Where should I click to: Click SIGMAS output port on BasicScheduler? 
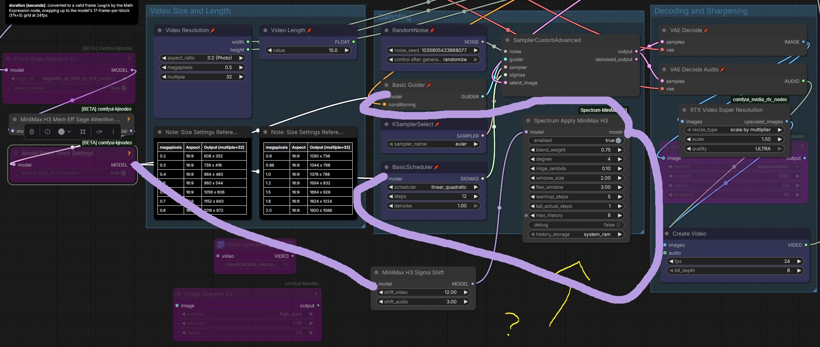pyautogui.click(x=483, y=179)
